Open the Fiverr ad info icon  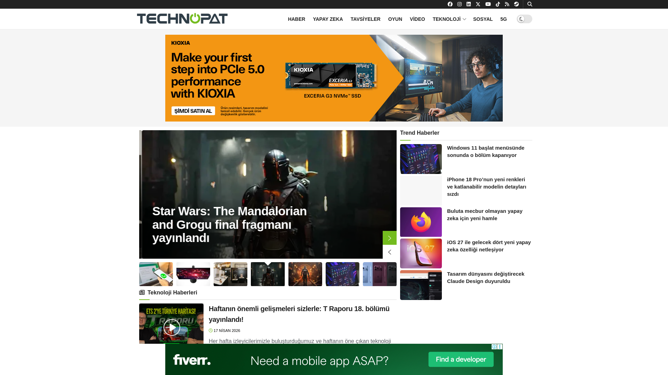coord(494,347)
